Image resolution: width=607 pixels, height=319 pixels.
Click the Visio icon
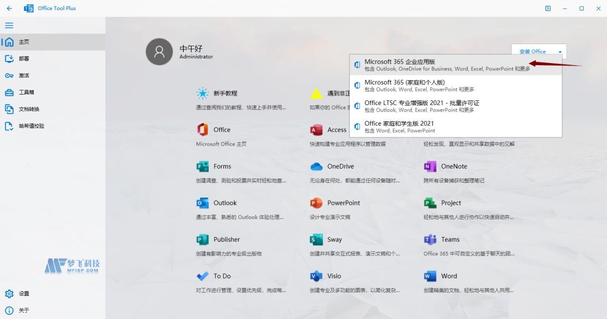click(316, 275)
